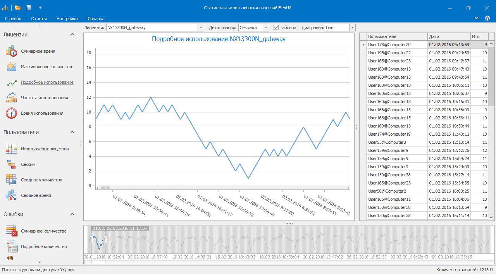Select Частота использования icon
The image size is (496, 274).
[12, 98]
